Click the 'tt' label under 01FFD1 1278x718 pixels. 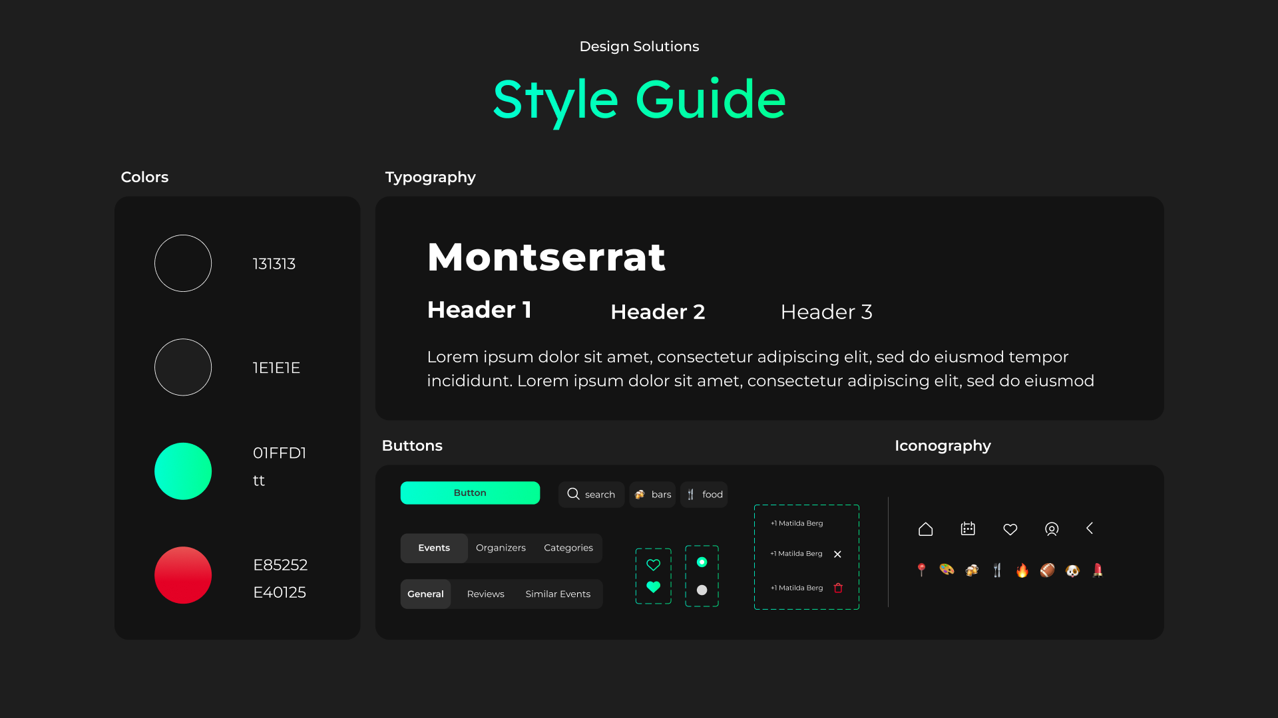259,481
